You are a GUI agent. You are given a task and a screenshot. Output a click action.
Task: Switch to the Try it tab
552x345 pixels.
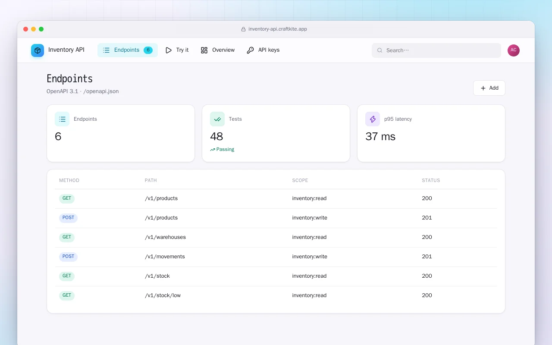point(177,50)
